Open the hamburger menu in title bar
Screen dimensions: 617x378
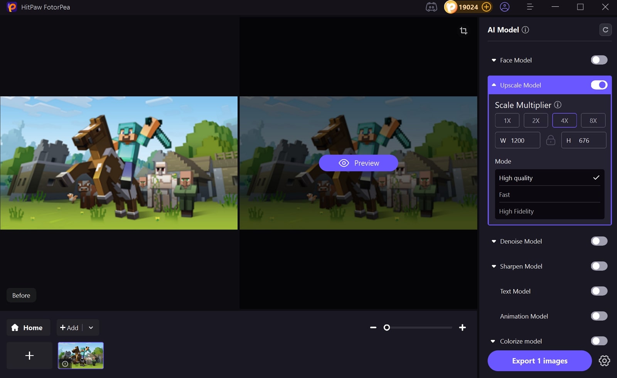[530, 7]
